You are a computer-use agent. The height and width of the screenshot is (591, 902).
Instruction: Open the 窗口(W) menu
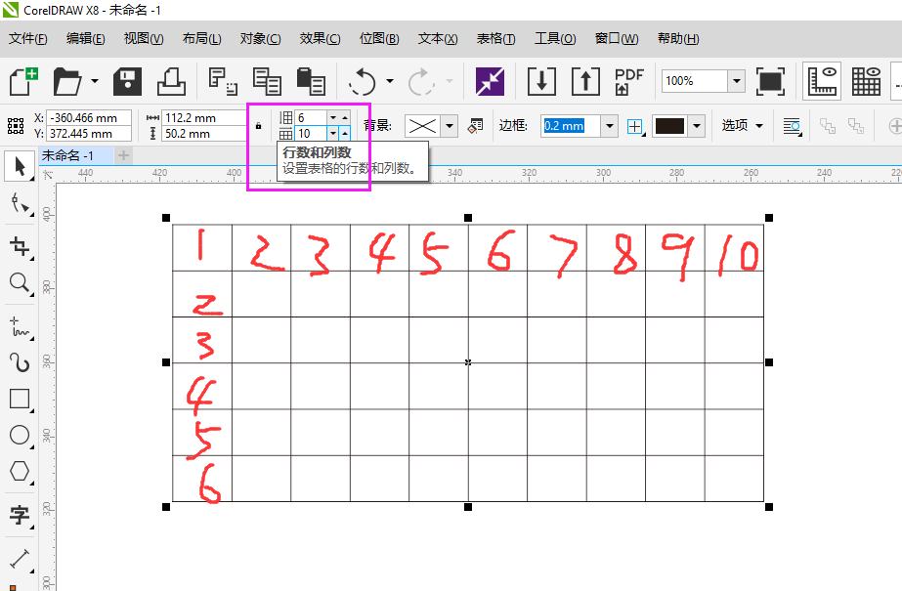[616, 38]
